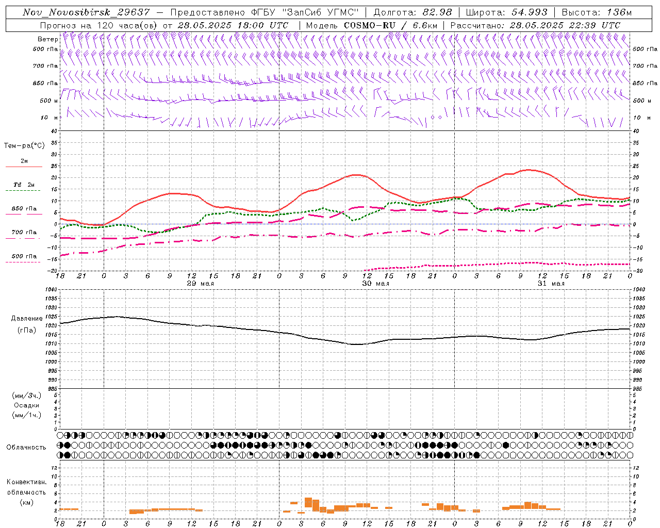Viewport: 660px width, 528px height.
Task: Click the Осадки precipitation label
Action: click(27, 405)
